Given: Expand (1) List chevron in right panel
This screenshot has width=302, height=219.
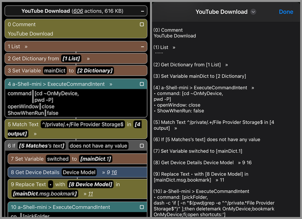Looking at the screenshot, I should (173, 47).
